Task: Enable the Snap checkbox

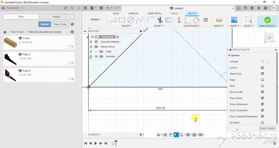Action: tap(262, 80)
